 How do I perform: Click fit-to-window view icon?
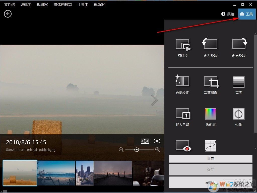click(145, 141)
